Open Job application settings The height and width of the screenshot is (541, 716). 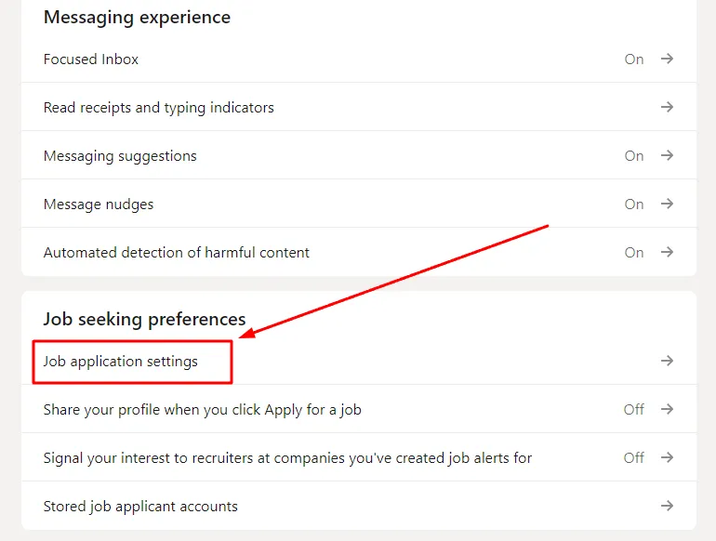[121, 361]
